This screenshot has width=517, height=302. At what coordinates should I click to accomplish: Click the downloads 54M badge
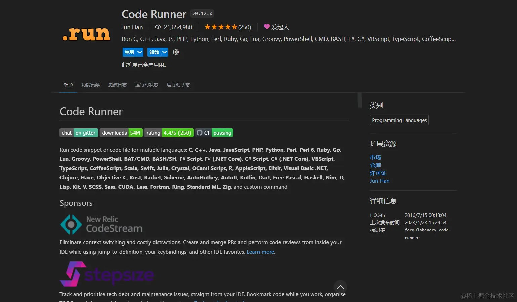pyautogui.click(x=121, y=133)
